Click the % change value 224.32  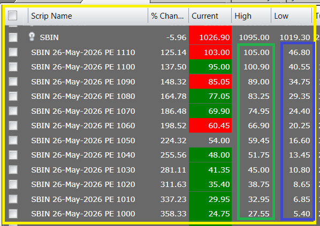point(173,141)
